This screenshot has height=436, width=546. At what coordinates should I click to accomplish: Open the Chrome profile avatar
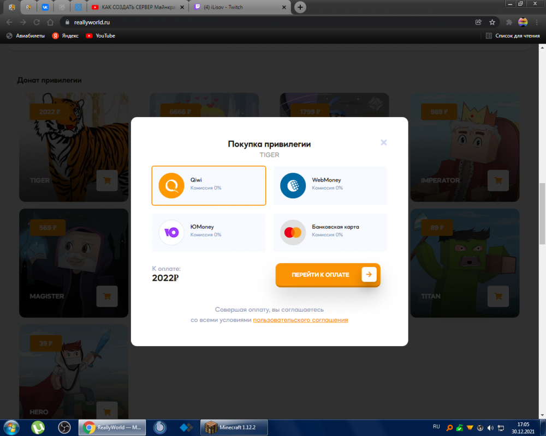point(523,22)
